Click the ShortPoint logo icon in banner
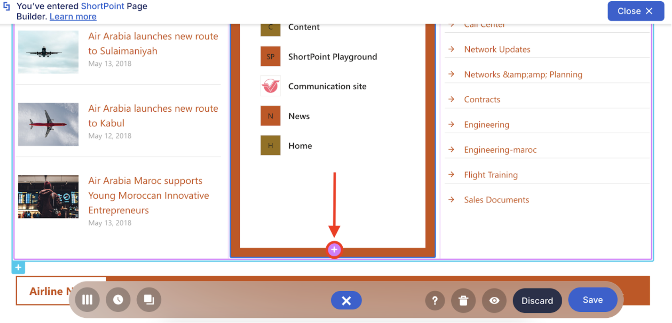This screenshot has width=672, height=323. [x=6, y=6]
